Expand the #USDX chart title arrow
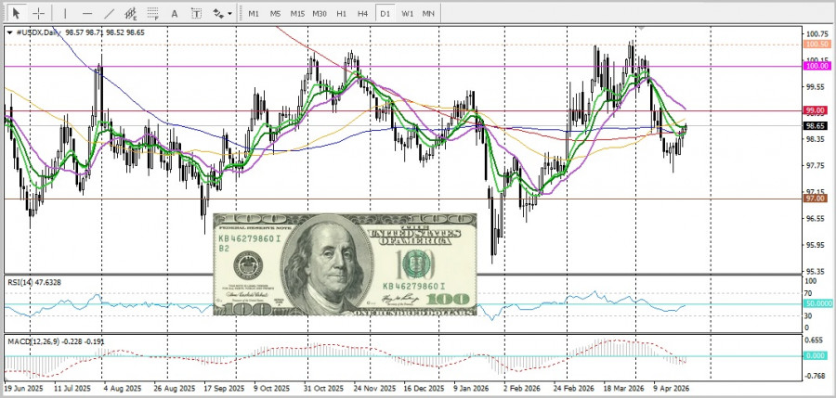The height and width of the screenshot is (398, 836). click(x=10, y=32)
